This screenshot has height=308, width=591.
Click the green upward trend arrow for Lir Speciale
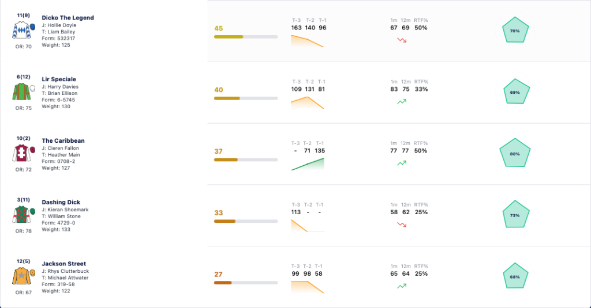point(402,101)
